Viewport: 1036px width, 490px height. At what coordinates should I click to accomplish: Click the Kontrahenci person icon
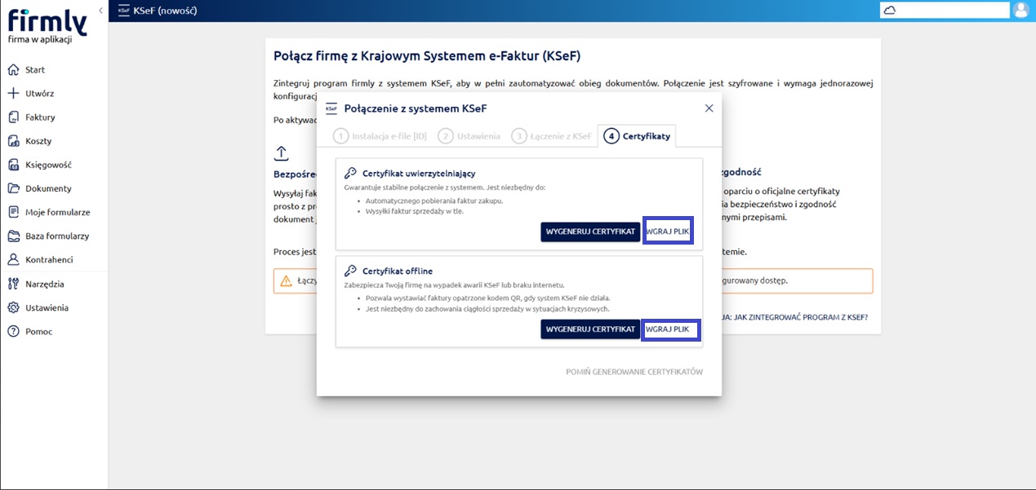tap(13, 260)
